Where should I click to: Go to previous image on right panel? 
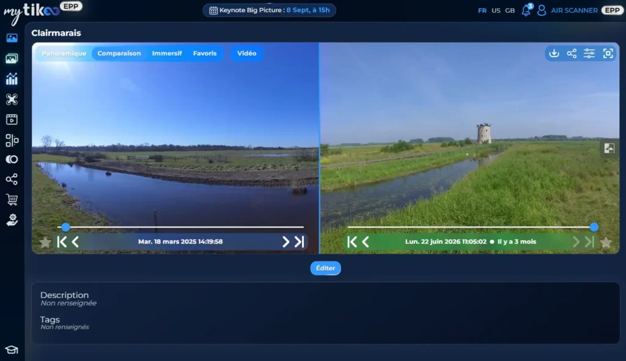pos(366,242)
